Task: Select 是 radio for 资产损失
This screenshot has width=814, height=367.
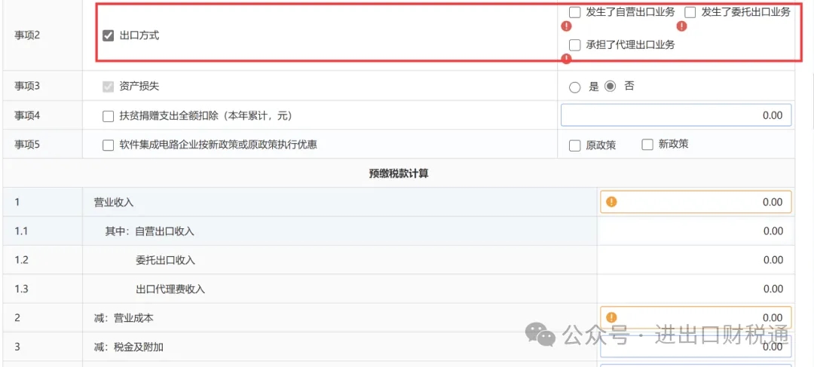Action: point(575,87)
